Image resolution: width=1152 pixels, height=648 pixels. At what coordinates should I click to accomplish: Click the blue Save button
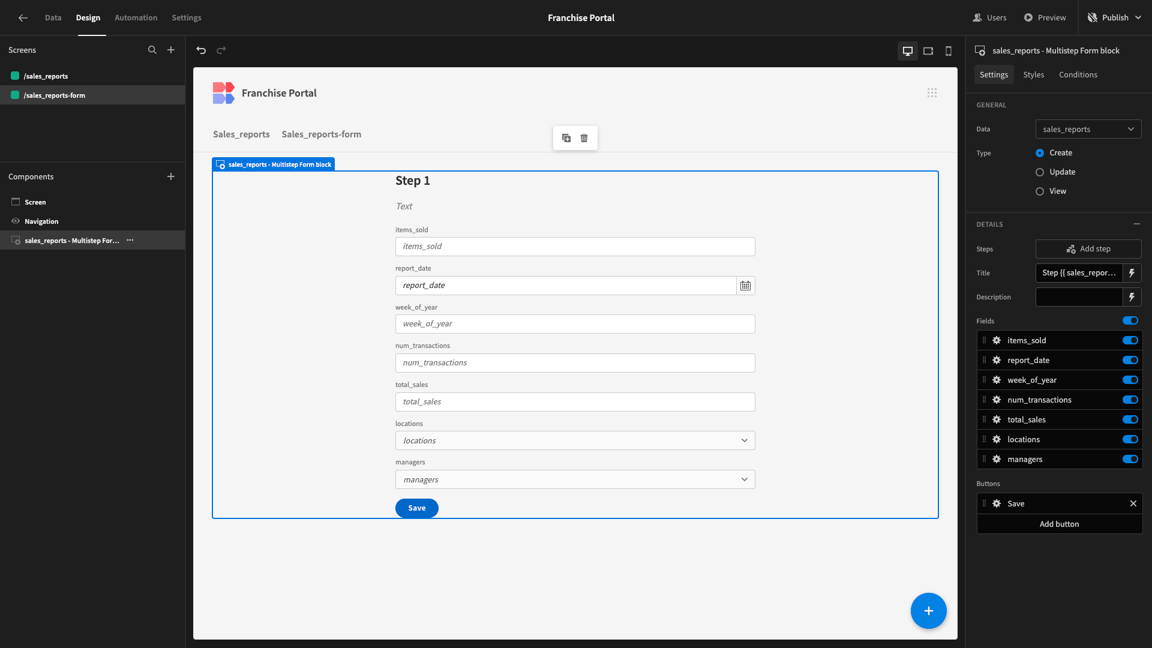pos(416,508)
